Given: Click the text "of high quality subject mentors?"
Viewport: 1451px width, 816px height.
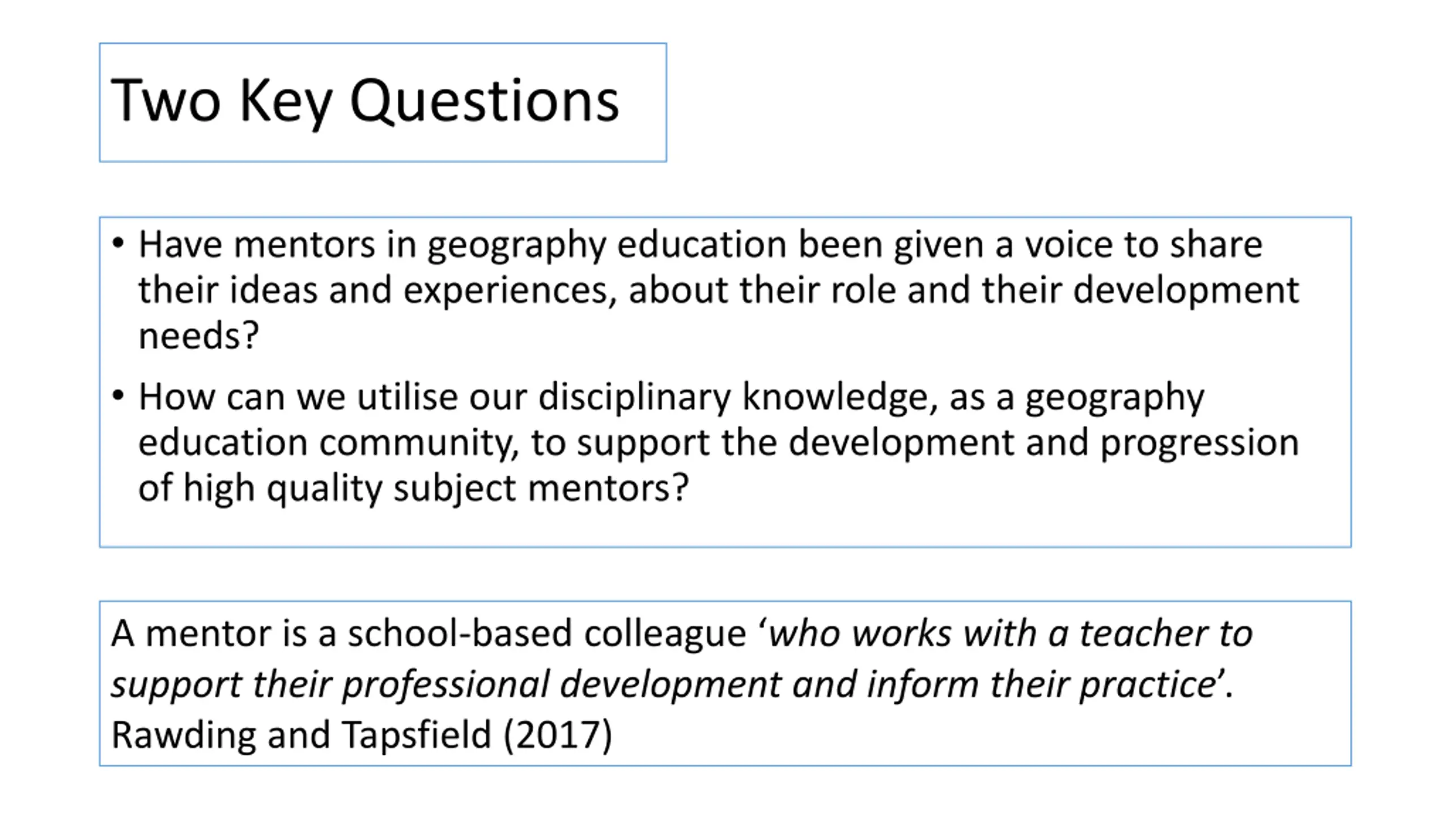Looking at the screenshot, I should [x=414, y=488].
